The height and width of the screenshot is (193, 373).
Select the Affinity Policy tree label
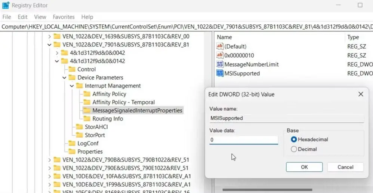point(109,94)
